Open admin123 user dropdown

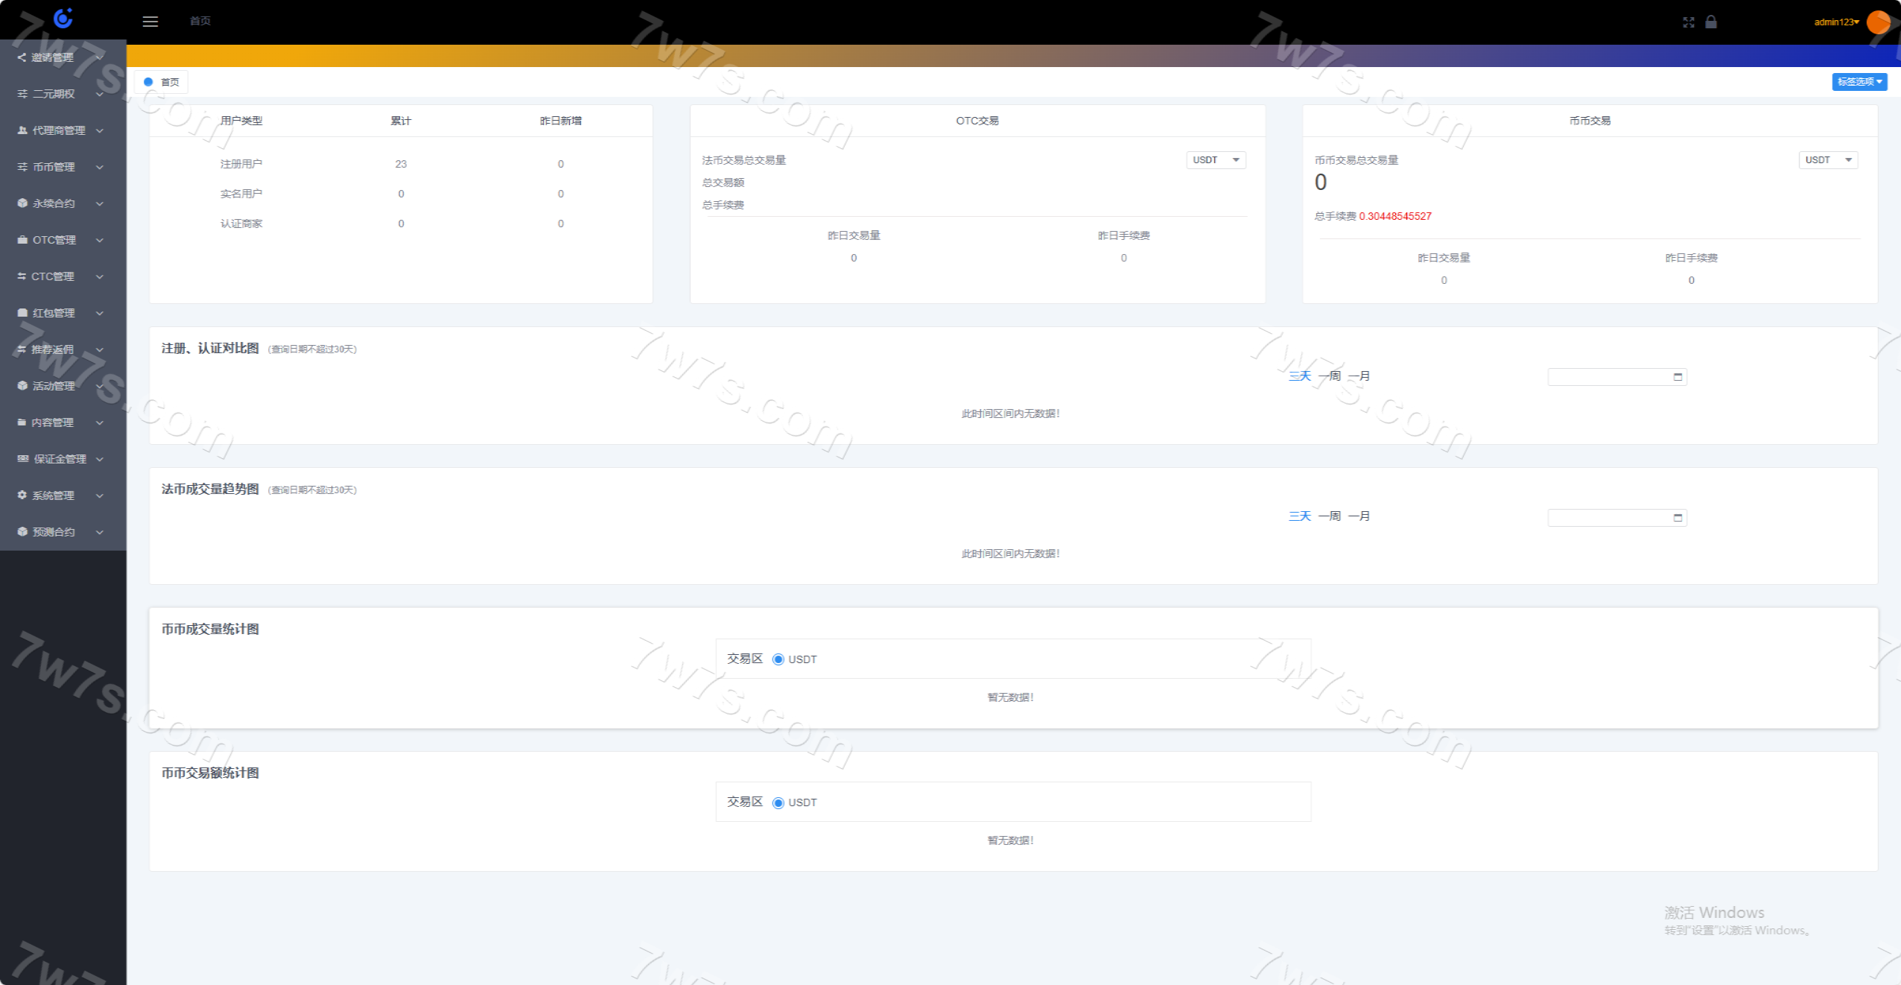1836,22
